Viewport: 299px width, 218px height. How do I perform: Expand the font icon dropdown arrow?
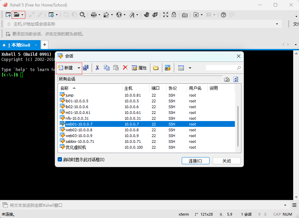(x=137, y=15)
